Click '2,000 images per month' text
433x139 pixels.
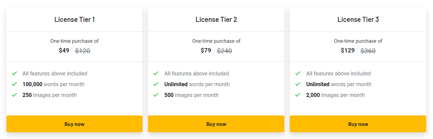(x=335, y=95)
